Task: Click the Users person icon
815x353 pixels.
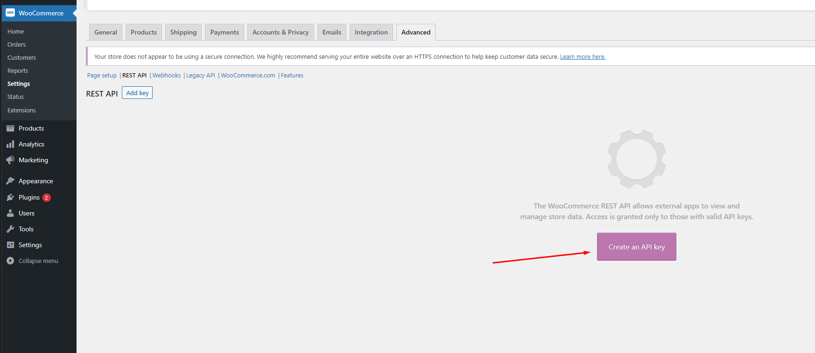Action: (x=10, y=213)
